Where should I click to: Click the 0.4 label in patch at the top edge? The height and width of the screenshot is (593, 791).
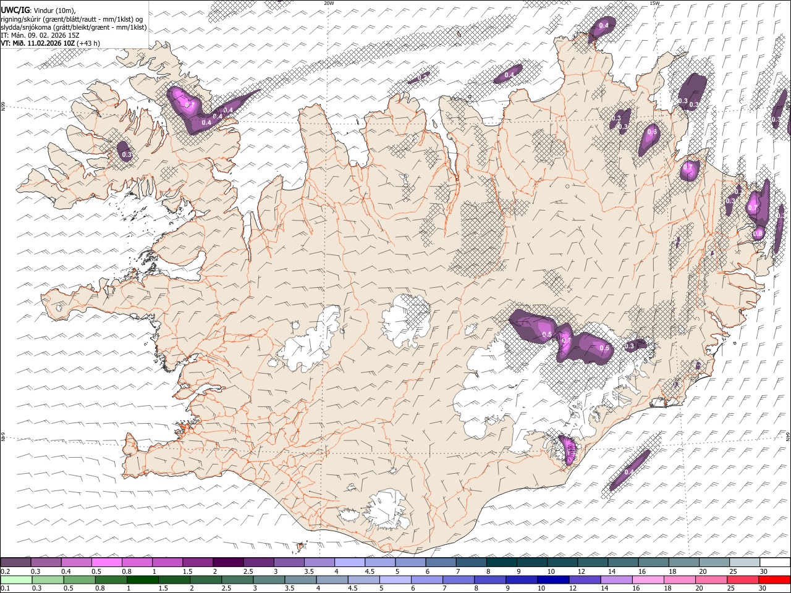point(604,25)
